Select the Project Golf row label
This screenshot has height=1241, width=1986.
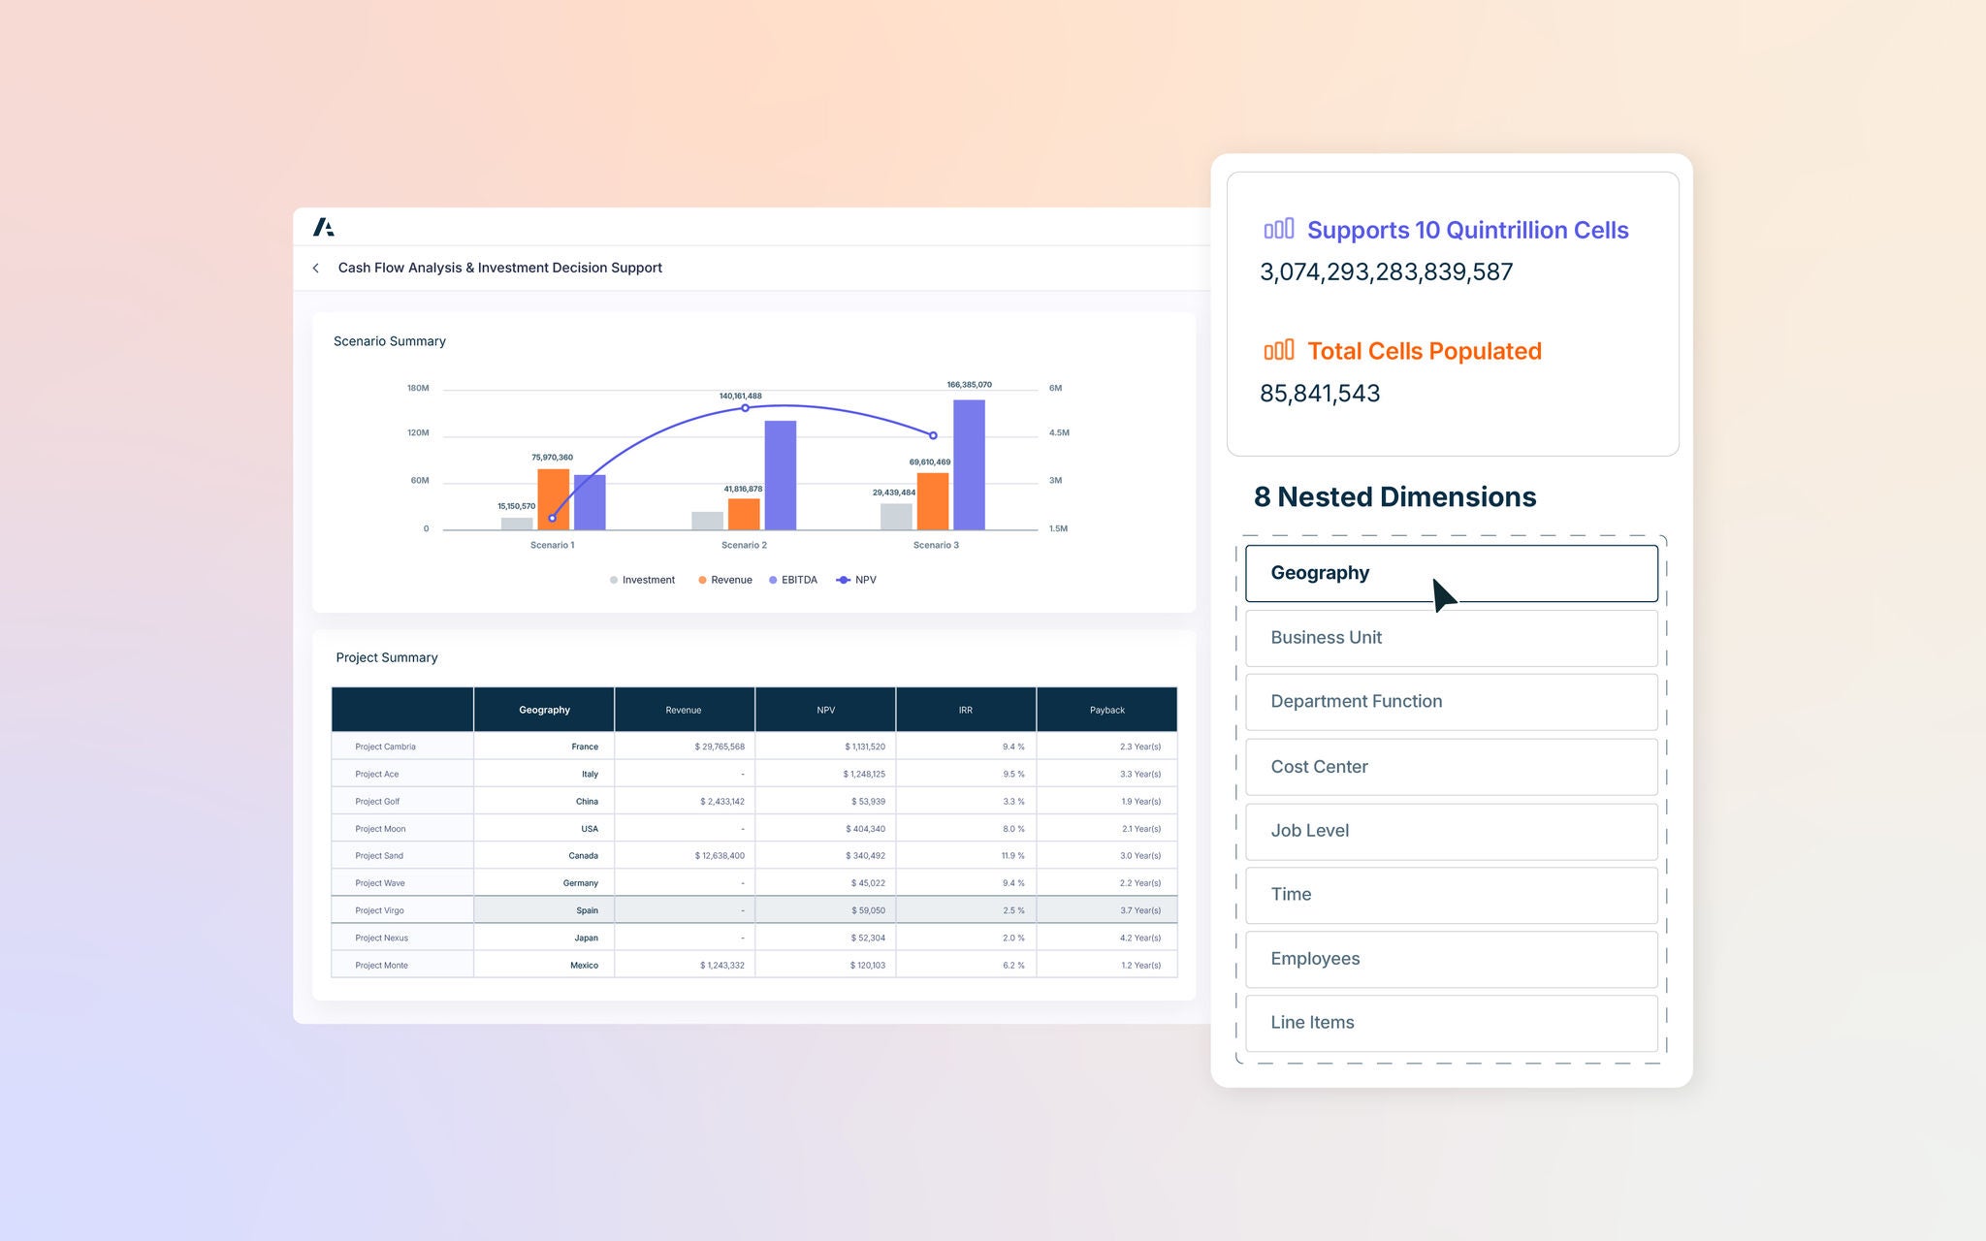[x=377, y=801]
